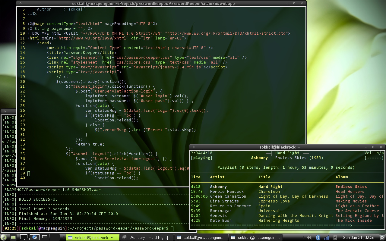Open the trash icon in the panel

pos(382,237)
